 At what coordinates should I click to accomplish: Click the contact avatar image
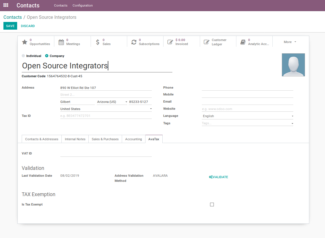click(293, 65)
